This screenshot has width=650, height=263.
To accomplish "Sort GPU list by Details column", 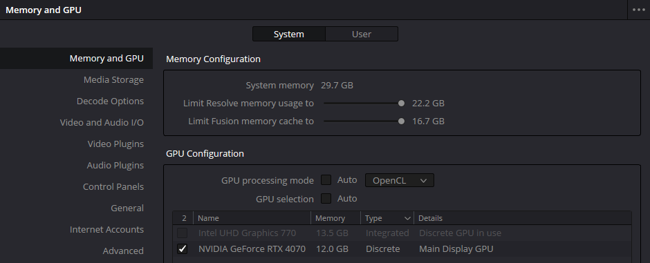I will tap(523, 218).
